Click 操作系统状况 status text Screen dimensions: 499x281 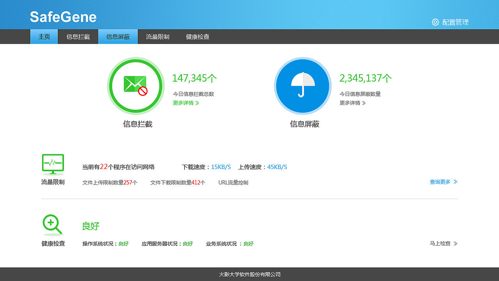[106, 244]
